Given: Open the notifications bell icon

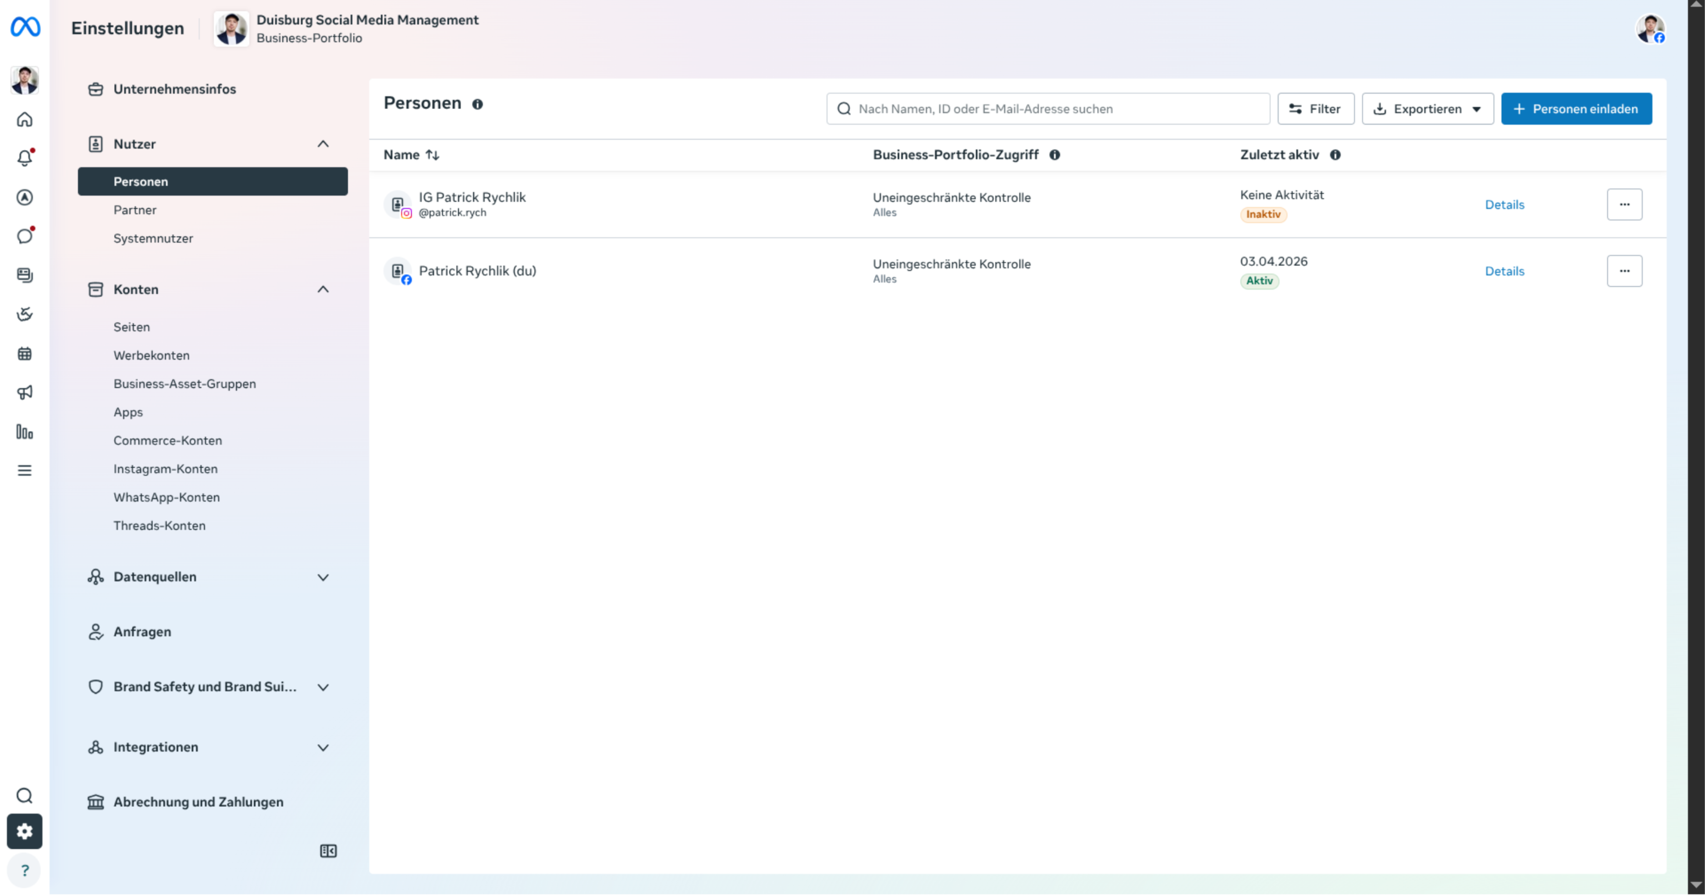Looking at the screenshot, I should (25, 158).
